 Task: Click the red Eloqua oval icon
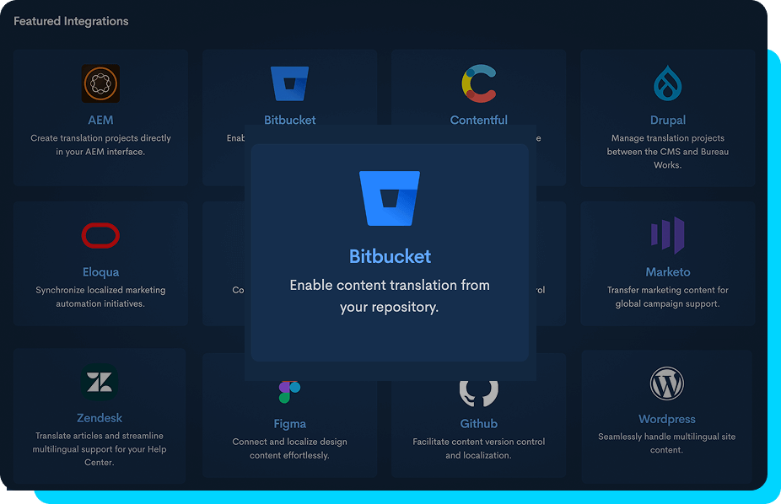[x=100, y=235]
